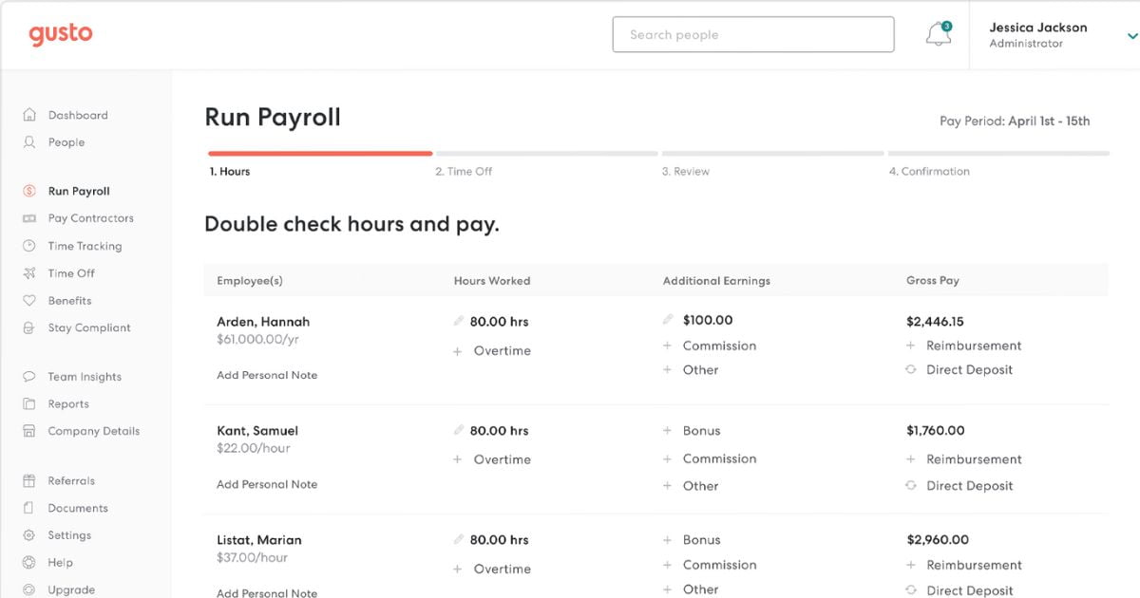Add Overtime for Samuel Kant
This screenshot has height=598, width=1140.
502,459
